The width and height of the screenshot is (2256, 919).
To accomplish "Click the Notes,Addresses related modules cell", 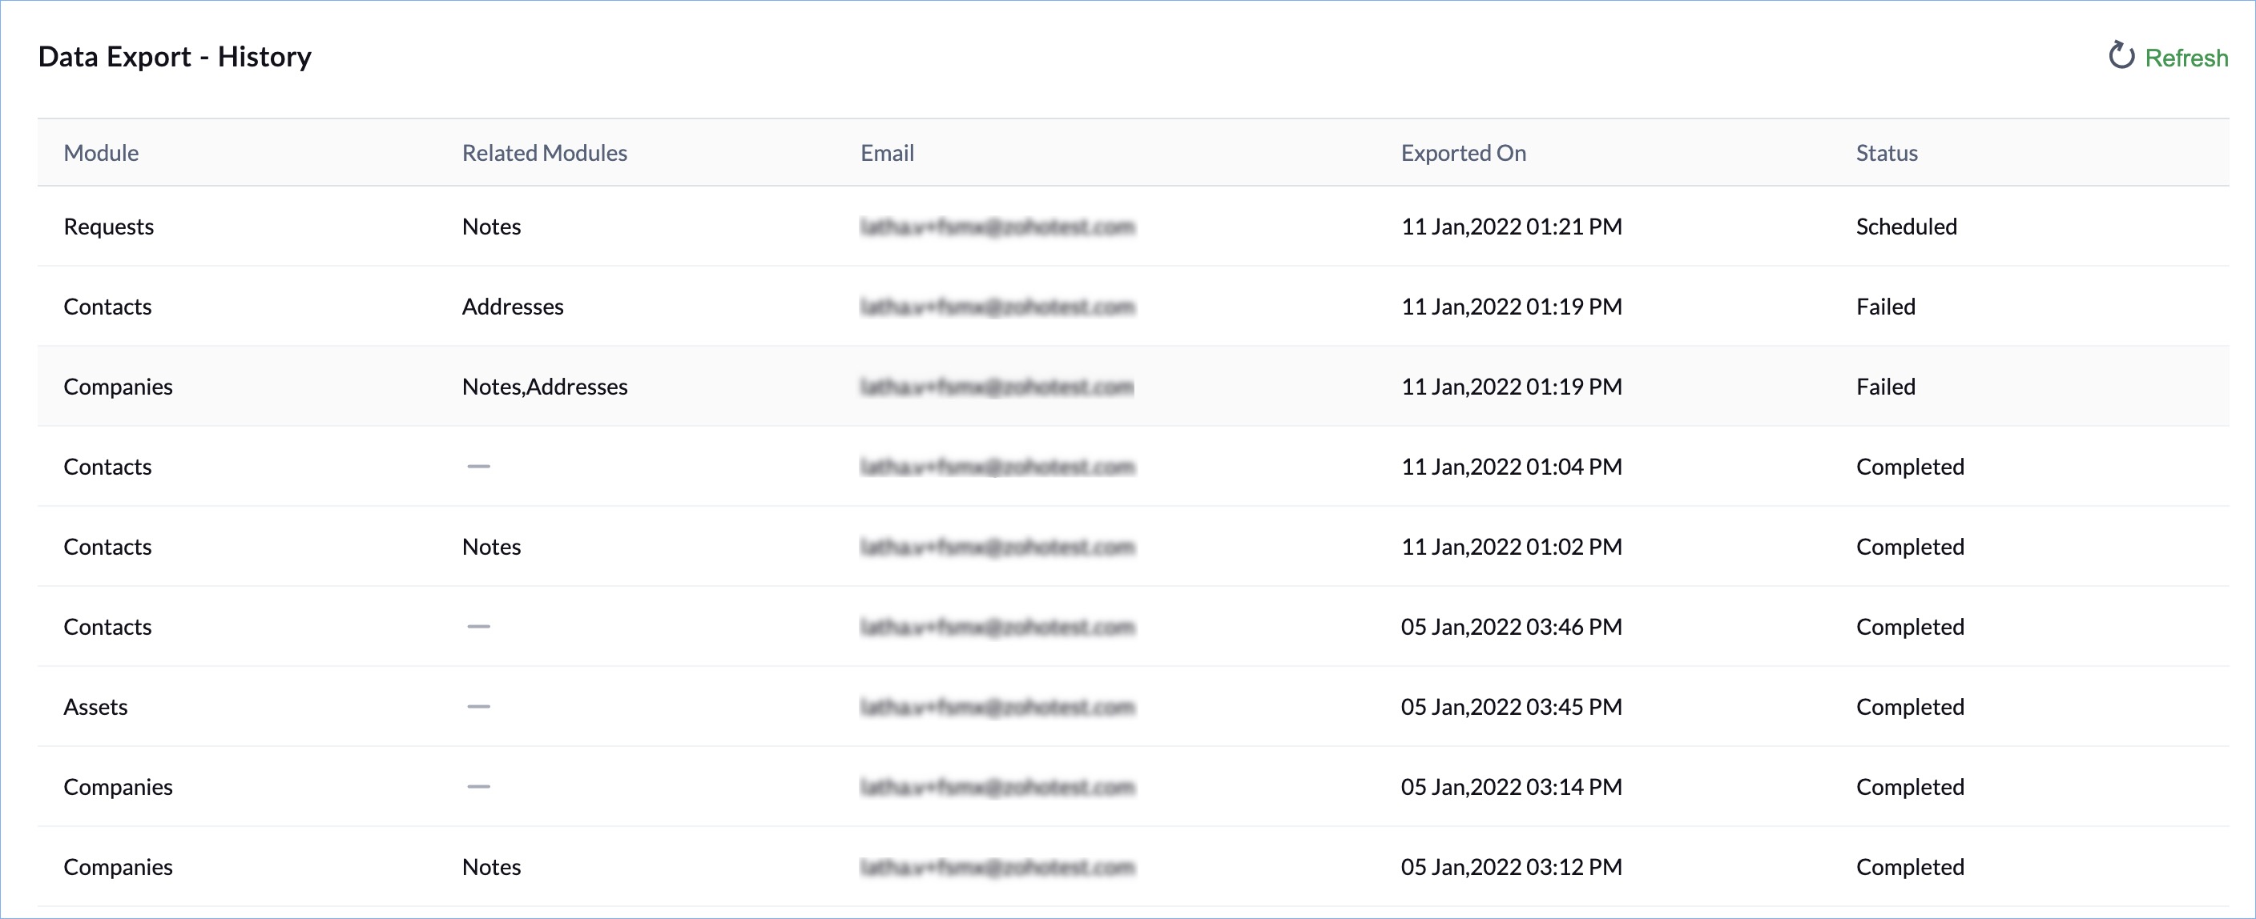I will coord(544,387).
